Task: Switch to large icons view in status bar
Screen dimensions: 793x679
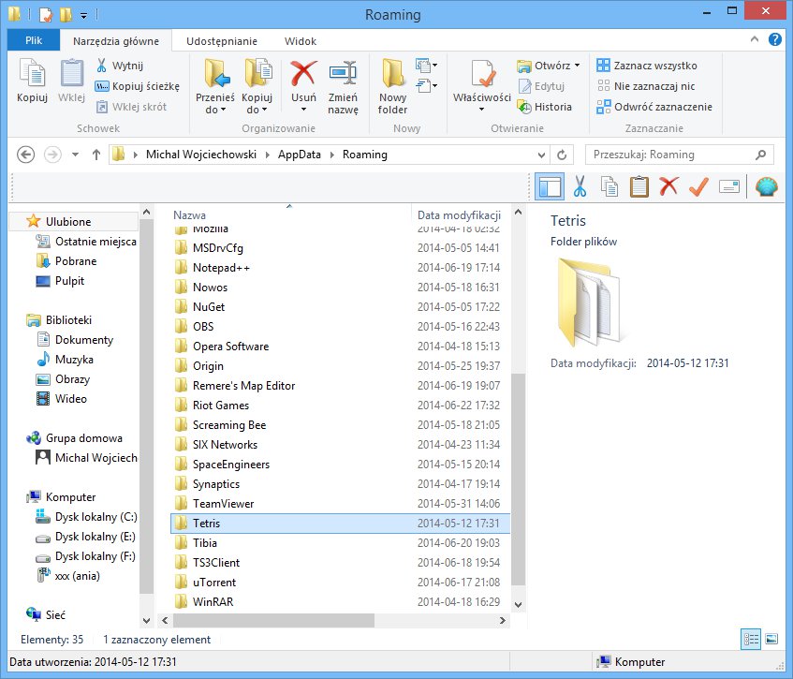Action: click(771, 640)
